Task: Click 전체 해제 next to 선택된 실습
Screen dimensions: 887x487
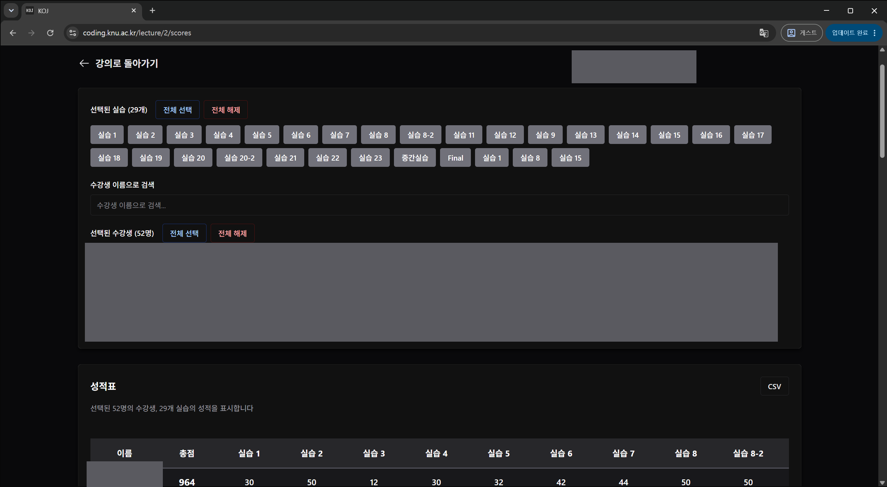Action: [226, 110]
